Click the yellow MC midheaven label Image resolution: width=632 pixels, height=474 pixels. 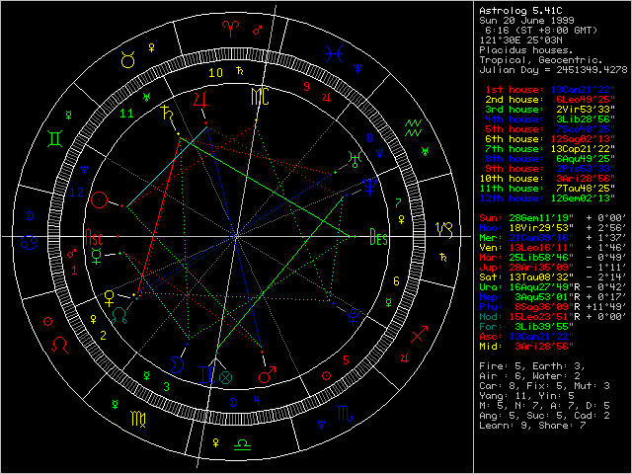pos(258,96)
